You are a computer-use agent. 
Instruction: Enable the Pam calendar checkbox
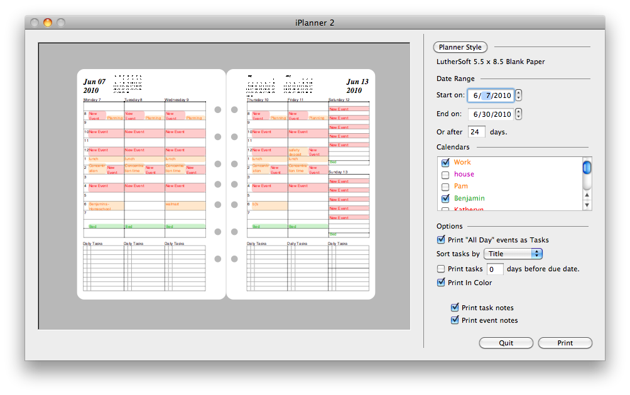(445, 187)
